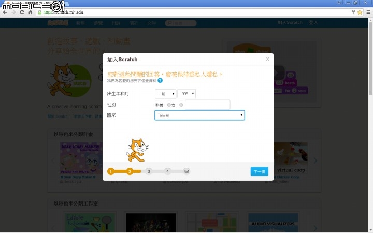Click the blue question mark help icon
Image resolution: width=373 pixels, height=233 pixels.
160,81
